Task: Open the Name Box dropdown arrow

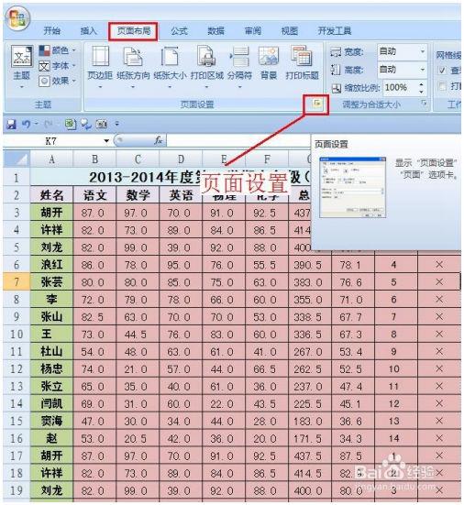Action: click(106, 141)
